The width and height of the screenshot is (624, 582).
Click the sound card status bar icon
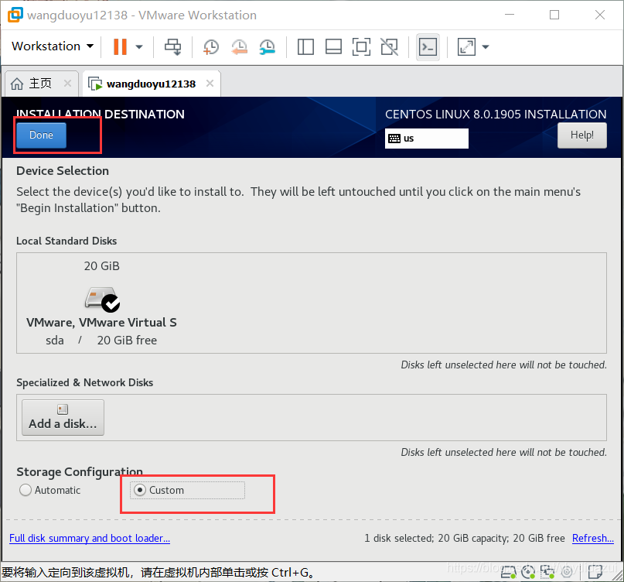[567, 572]
